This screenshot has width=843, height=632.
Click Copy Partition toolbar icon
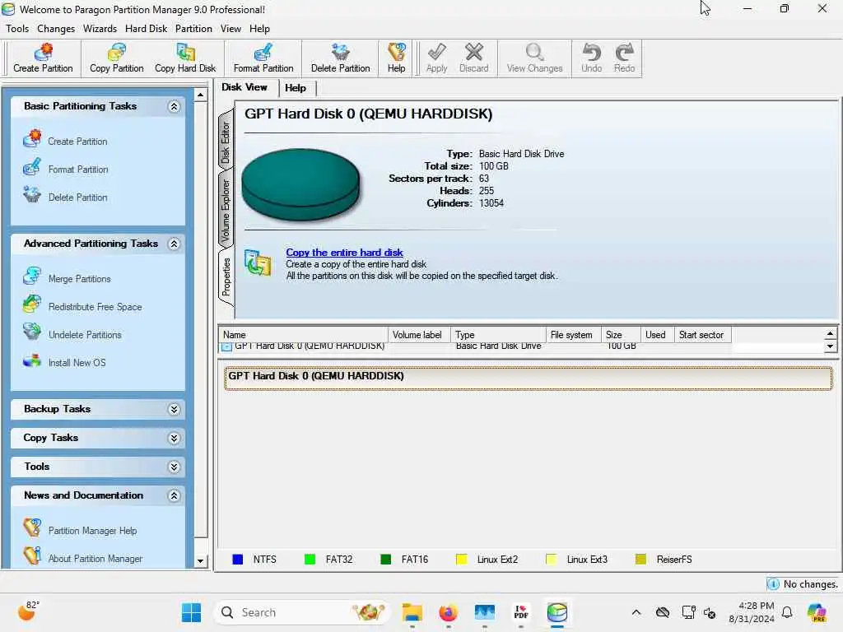pyautogui.click(x=117, y=58)
